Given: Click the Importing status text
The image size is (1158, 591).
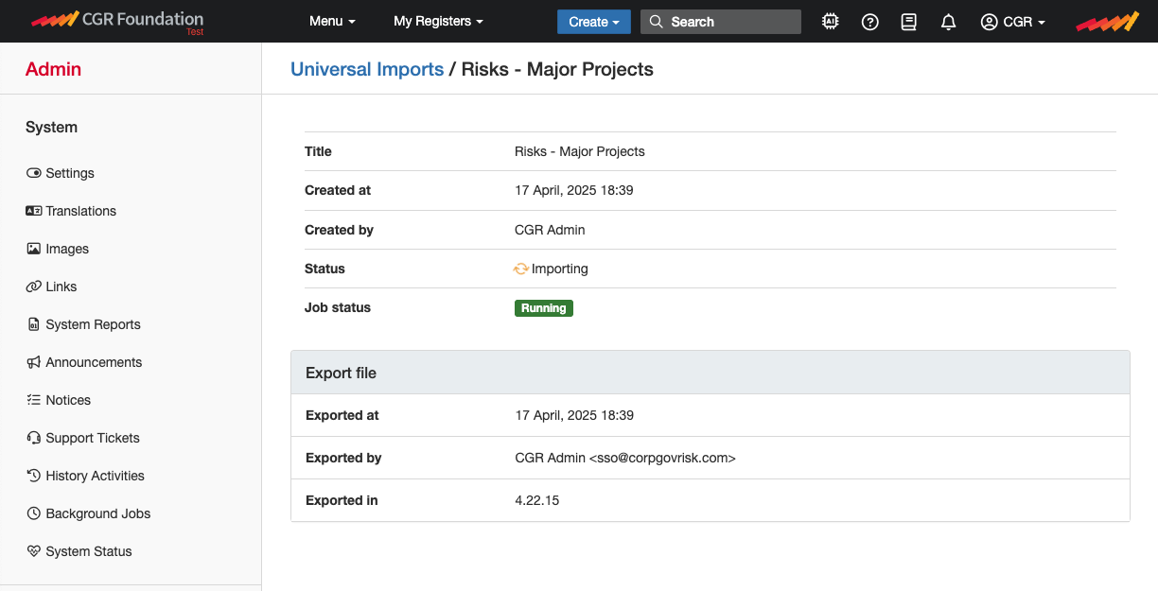Looking at the screenshot, I should click(x=560, y=269).
